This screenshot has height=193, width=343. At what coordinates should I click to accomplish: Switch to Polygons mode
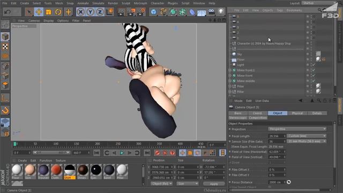tap(5, 85)
